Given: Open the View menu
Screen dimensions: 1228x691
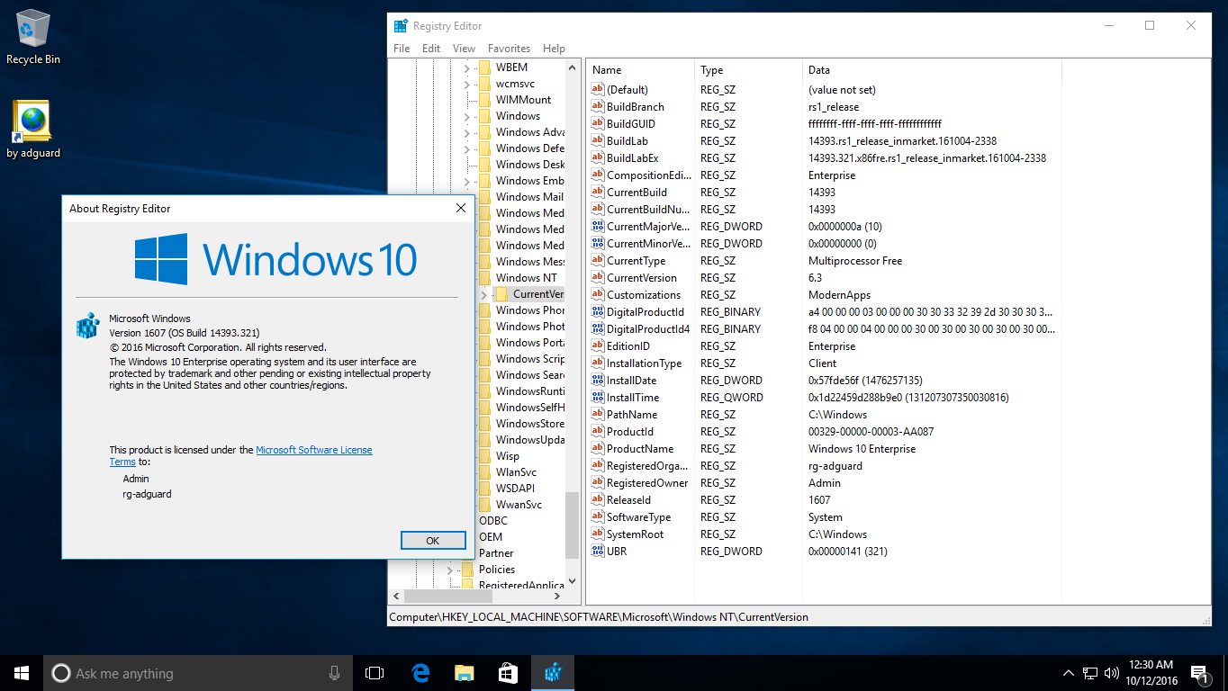Looking at the screenshot, I should pyautogui.click(x=464, y=49).
